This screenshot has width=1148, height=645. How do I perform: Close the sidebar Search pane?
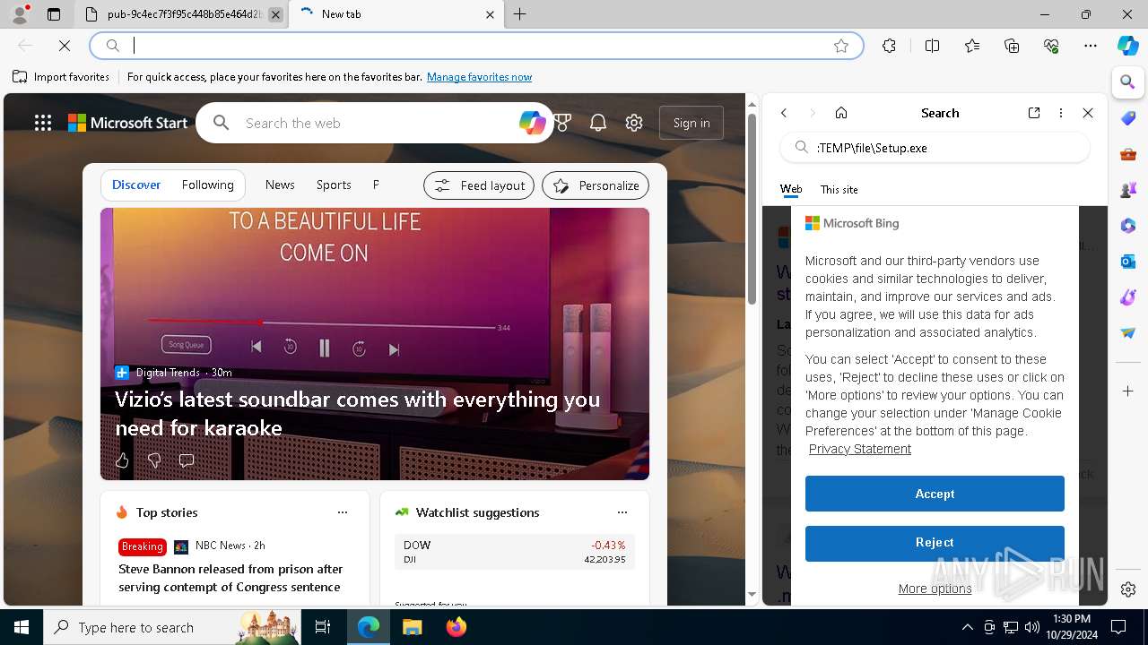click(x=1088, y=113)
